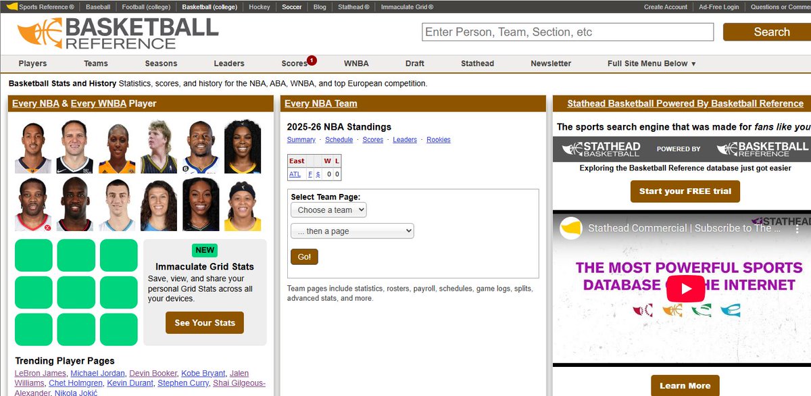Image resolution: width=811 pixels, height=396 pixels.
Task: Click the F link in the ATL row
Action: (310, 174)
